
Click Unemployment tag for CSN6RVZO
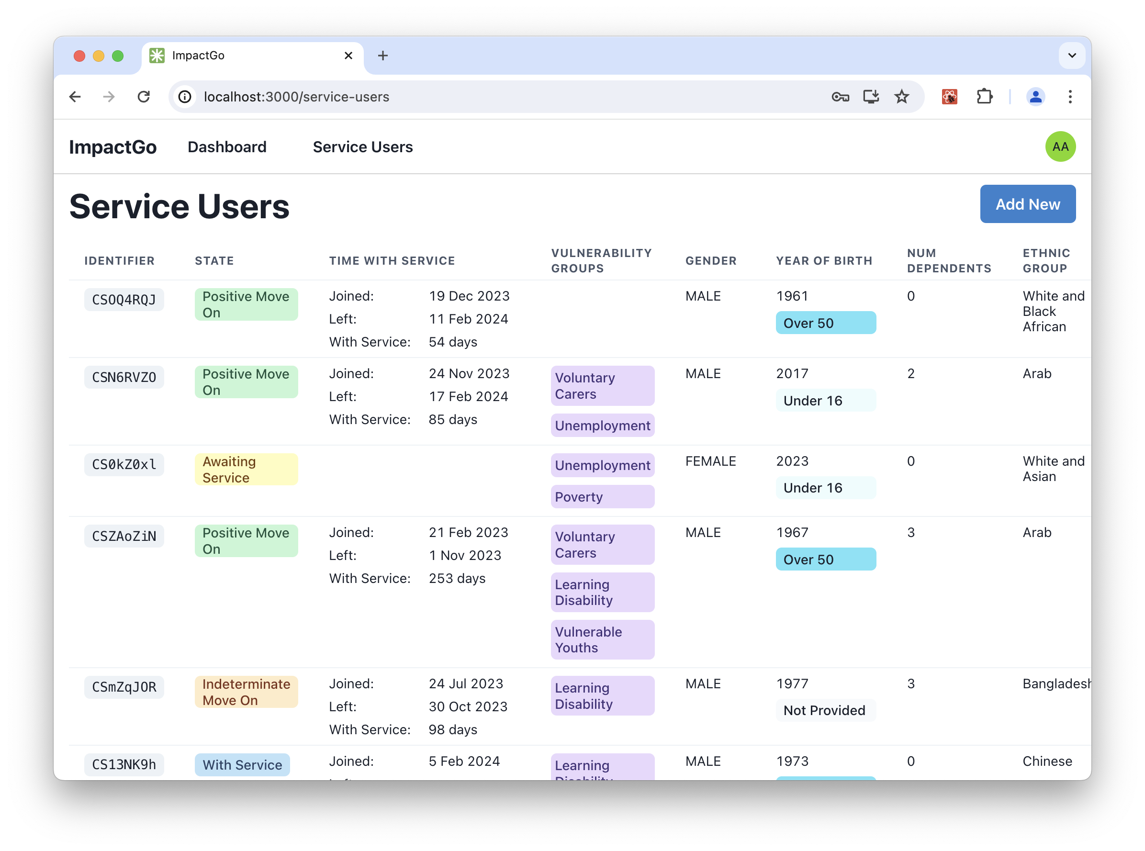click(x=603, y=426)
